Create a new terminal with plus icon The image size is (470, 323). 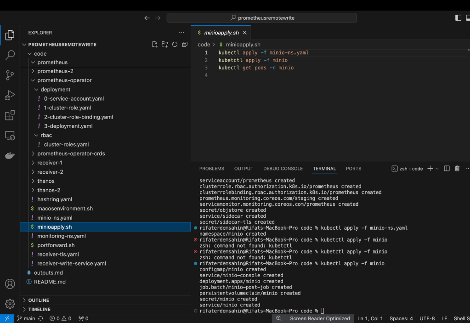click(x=430, y=169)
